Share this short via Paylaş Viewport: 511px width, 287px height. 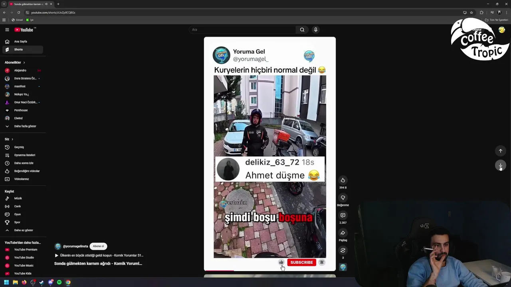click(x=343, y=233)
